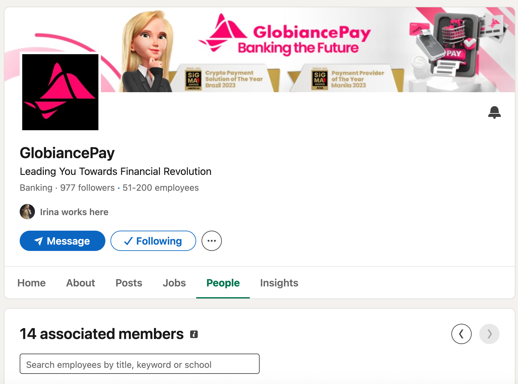
Task: Open the three-dot more options menu
Action: pyautogui.click(x=212, y=241)
